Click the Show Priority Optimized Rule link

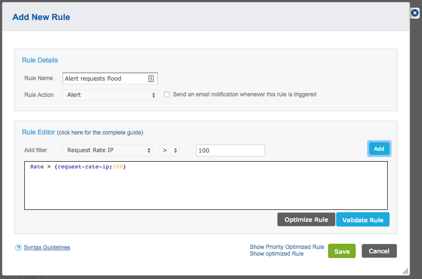click(x=287, y=247)
